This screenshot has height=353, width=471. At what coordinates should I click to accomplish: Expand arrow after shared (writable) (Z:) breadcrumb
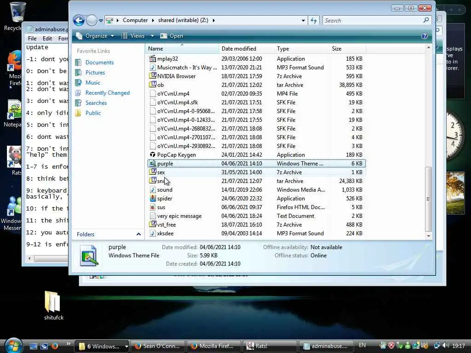point(213,20)
